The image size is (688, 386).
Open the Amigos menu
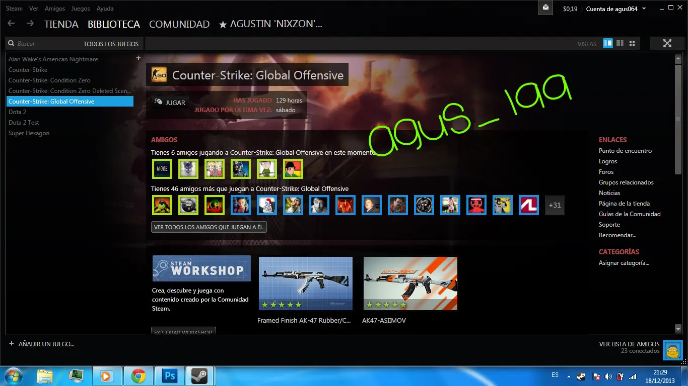[55, 9]
